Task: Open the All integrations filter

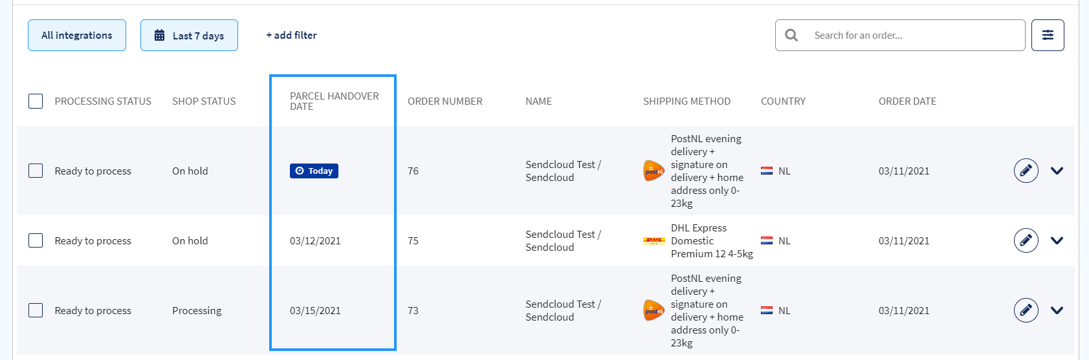Action: (x=77, y=35)
